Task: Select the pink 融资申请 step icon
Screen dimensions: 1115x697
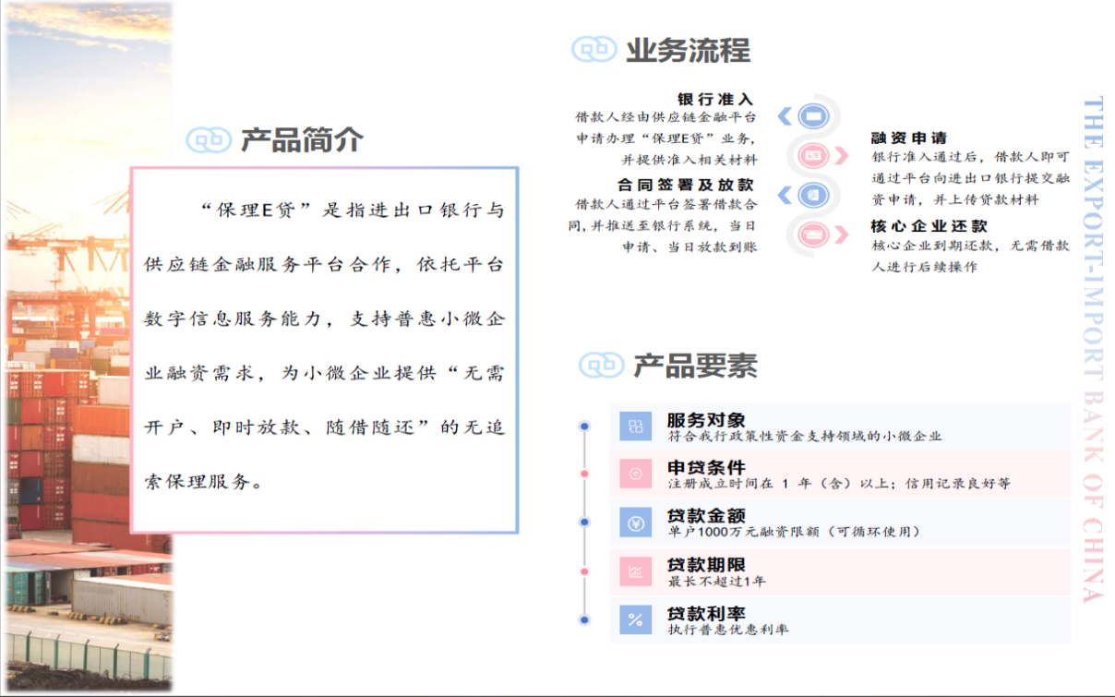Action: (x=813, y=156)
